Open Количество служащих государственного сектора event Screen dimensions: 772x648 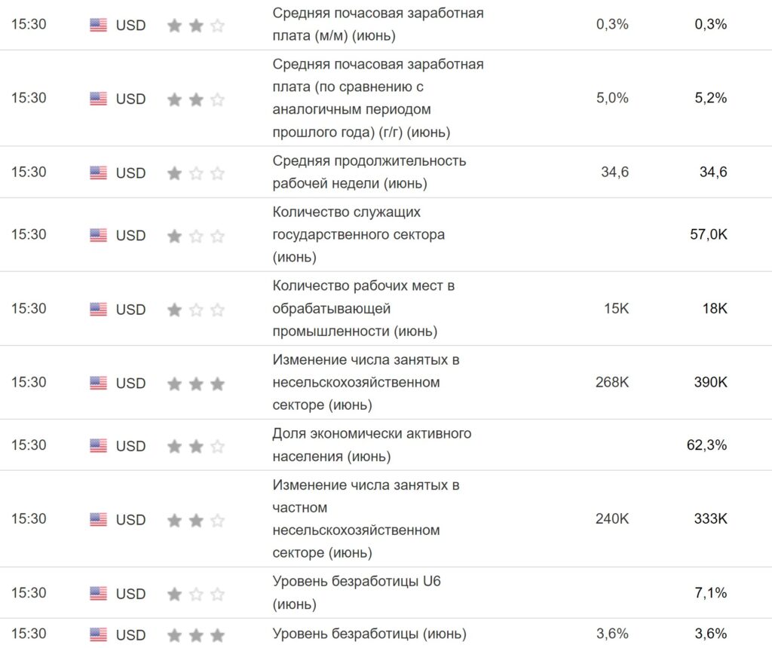tap(358, 234)
